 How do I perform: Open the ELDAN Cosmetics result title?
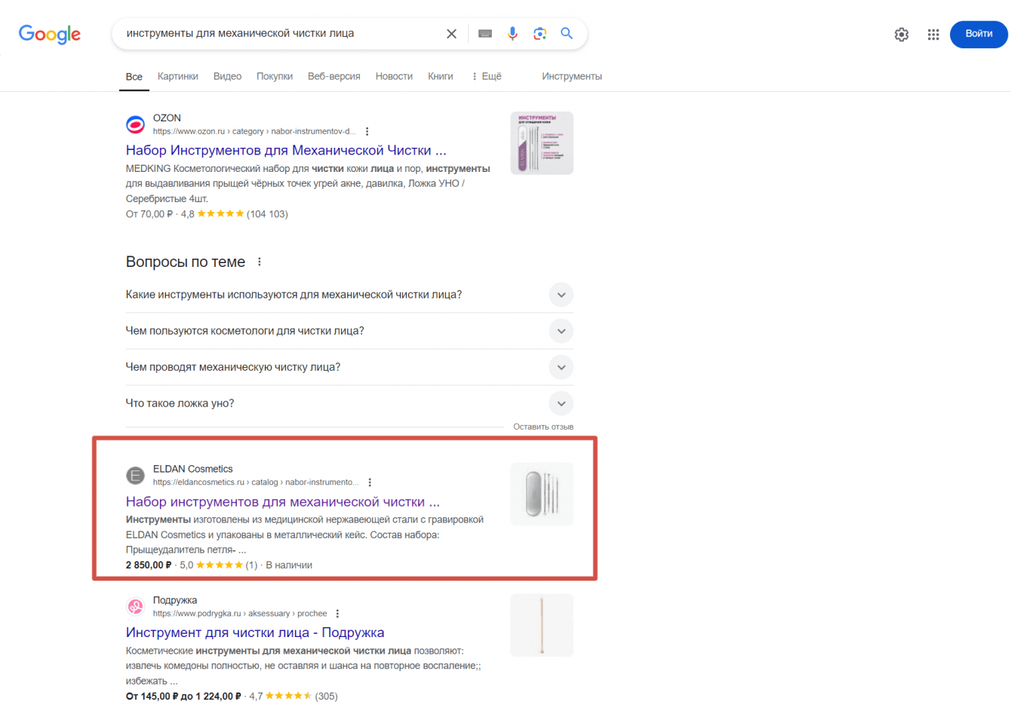pyautogui.click(x=283, y=502)
